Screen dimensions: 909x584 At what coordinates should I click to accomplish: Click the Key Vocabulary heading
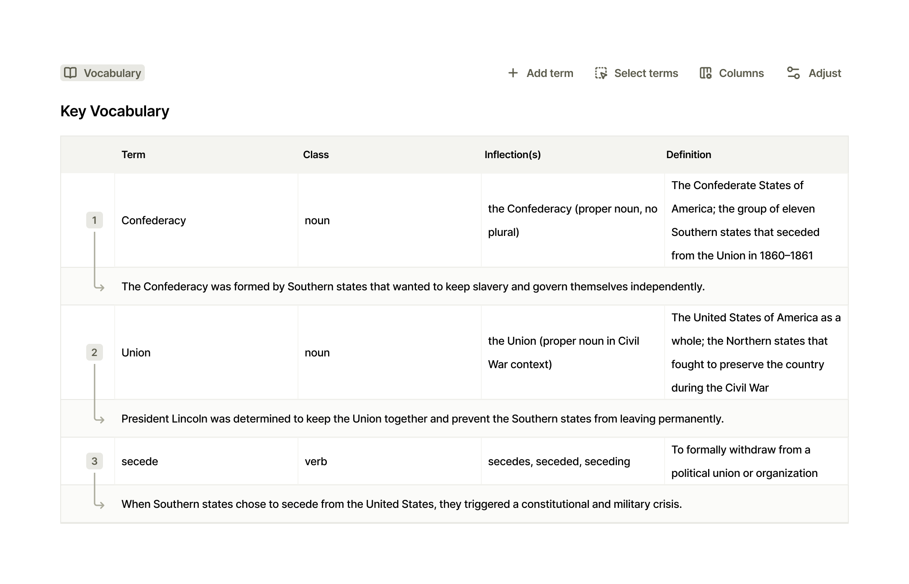pos(115,111)
